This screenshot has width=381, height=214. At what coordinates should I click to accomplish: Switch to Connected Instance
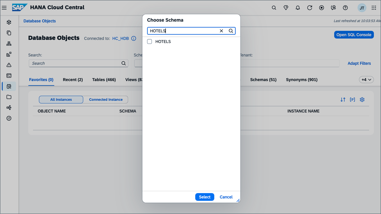(x=106, y=99)
